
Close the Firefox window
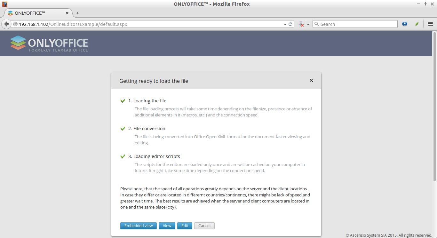pos(432,4)
